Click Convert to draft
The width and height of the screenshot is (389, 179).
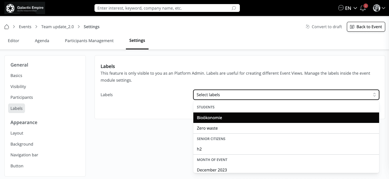pyautogui.click(x=324, y=27)
